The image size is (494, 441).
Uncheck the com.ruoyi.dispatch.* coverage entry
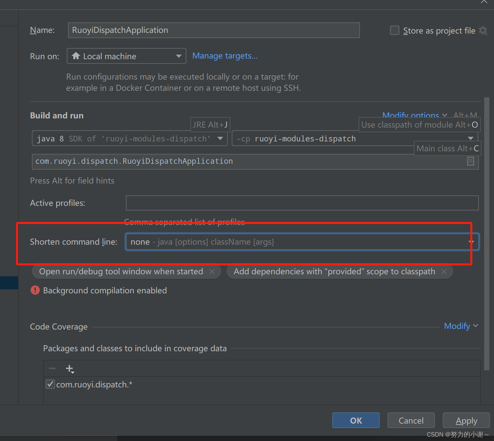50,384
